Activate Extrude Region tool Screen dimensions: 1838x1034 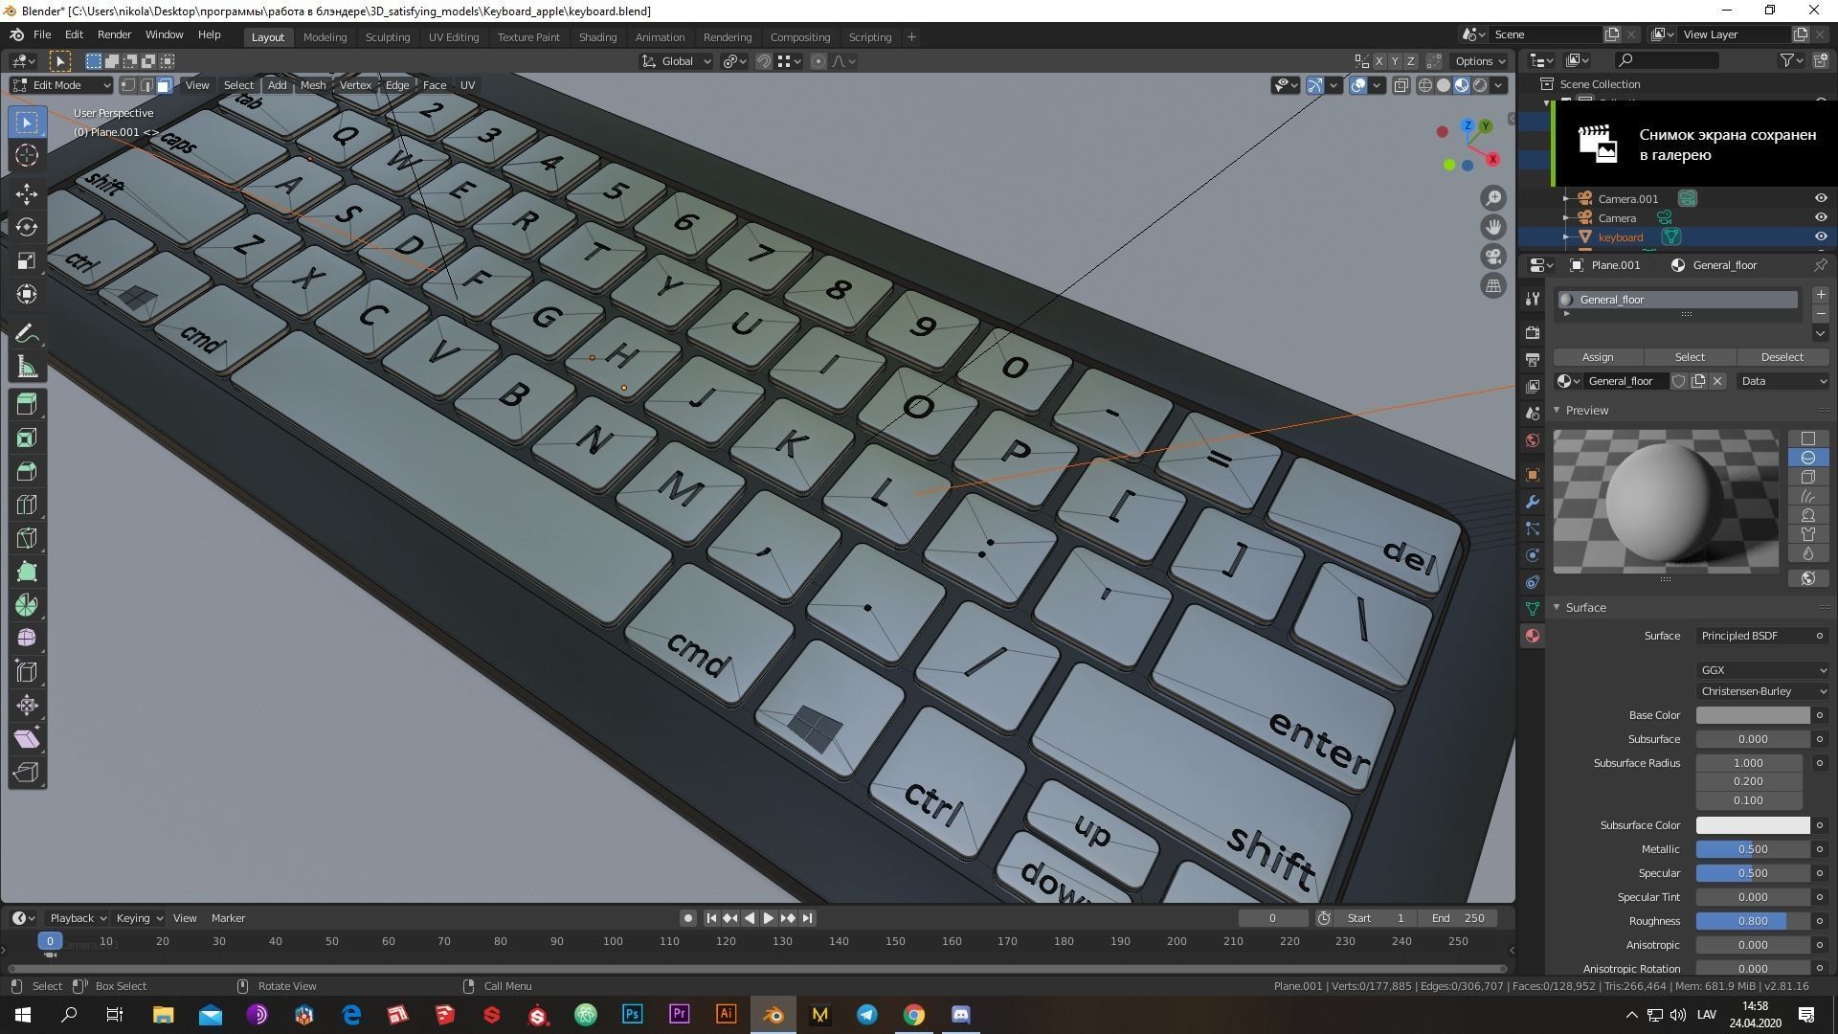pos(27,405)
